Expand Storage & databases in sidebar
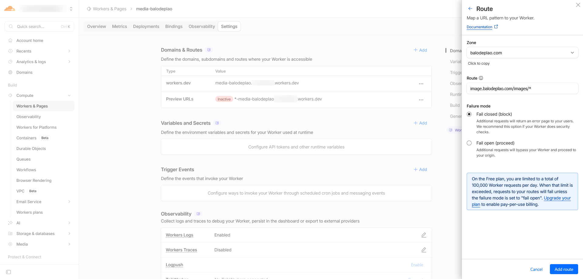Viewport: 583px width, 279px height. pos(69,234)
